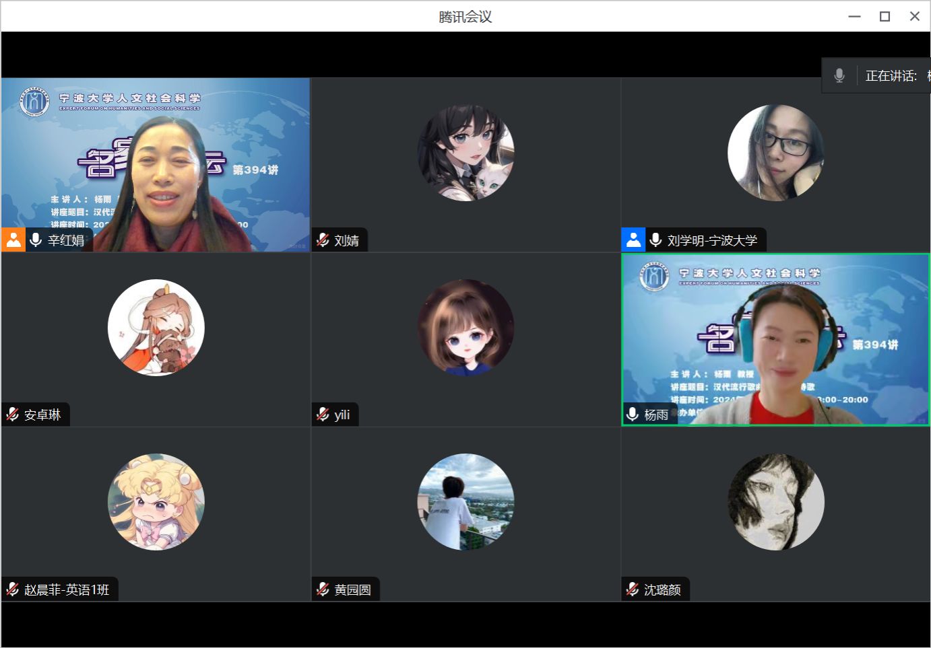Image resolution: width=931 pixels, height=648 pixels.
Task: Click muted mic icon for 赵晨菲-英语1班
Action: (13, 589)
